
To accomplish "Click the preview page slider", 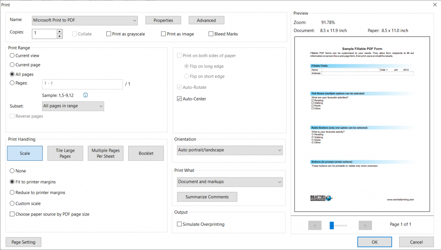I will (x=332, y=225).
